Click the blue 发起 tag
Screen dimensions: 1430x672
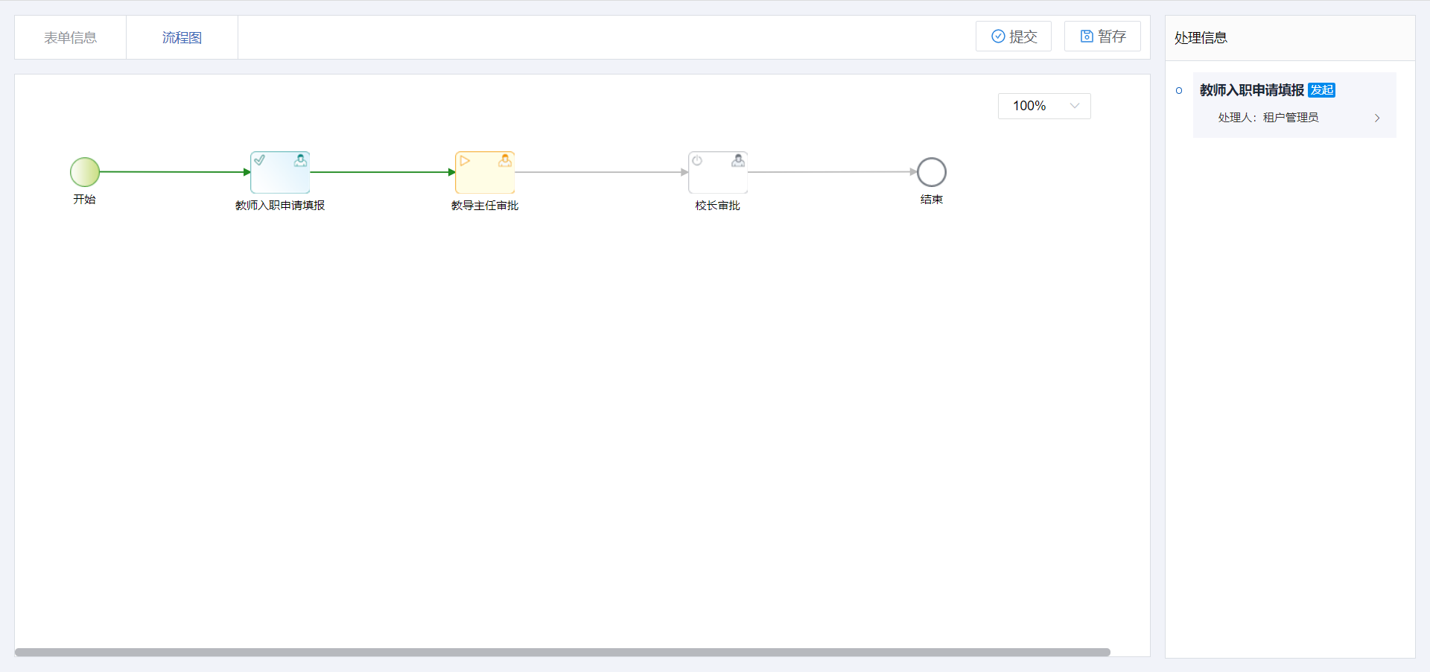[x=1322, y=90]
